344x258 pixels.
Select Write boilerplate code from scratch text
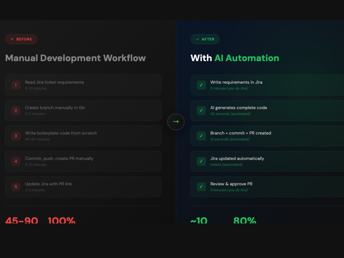tap(61, 133)
